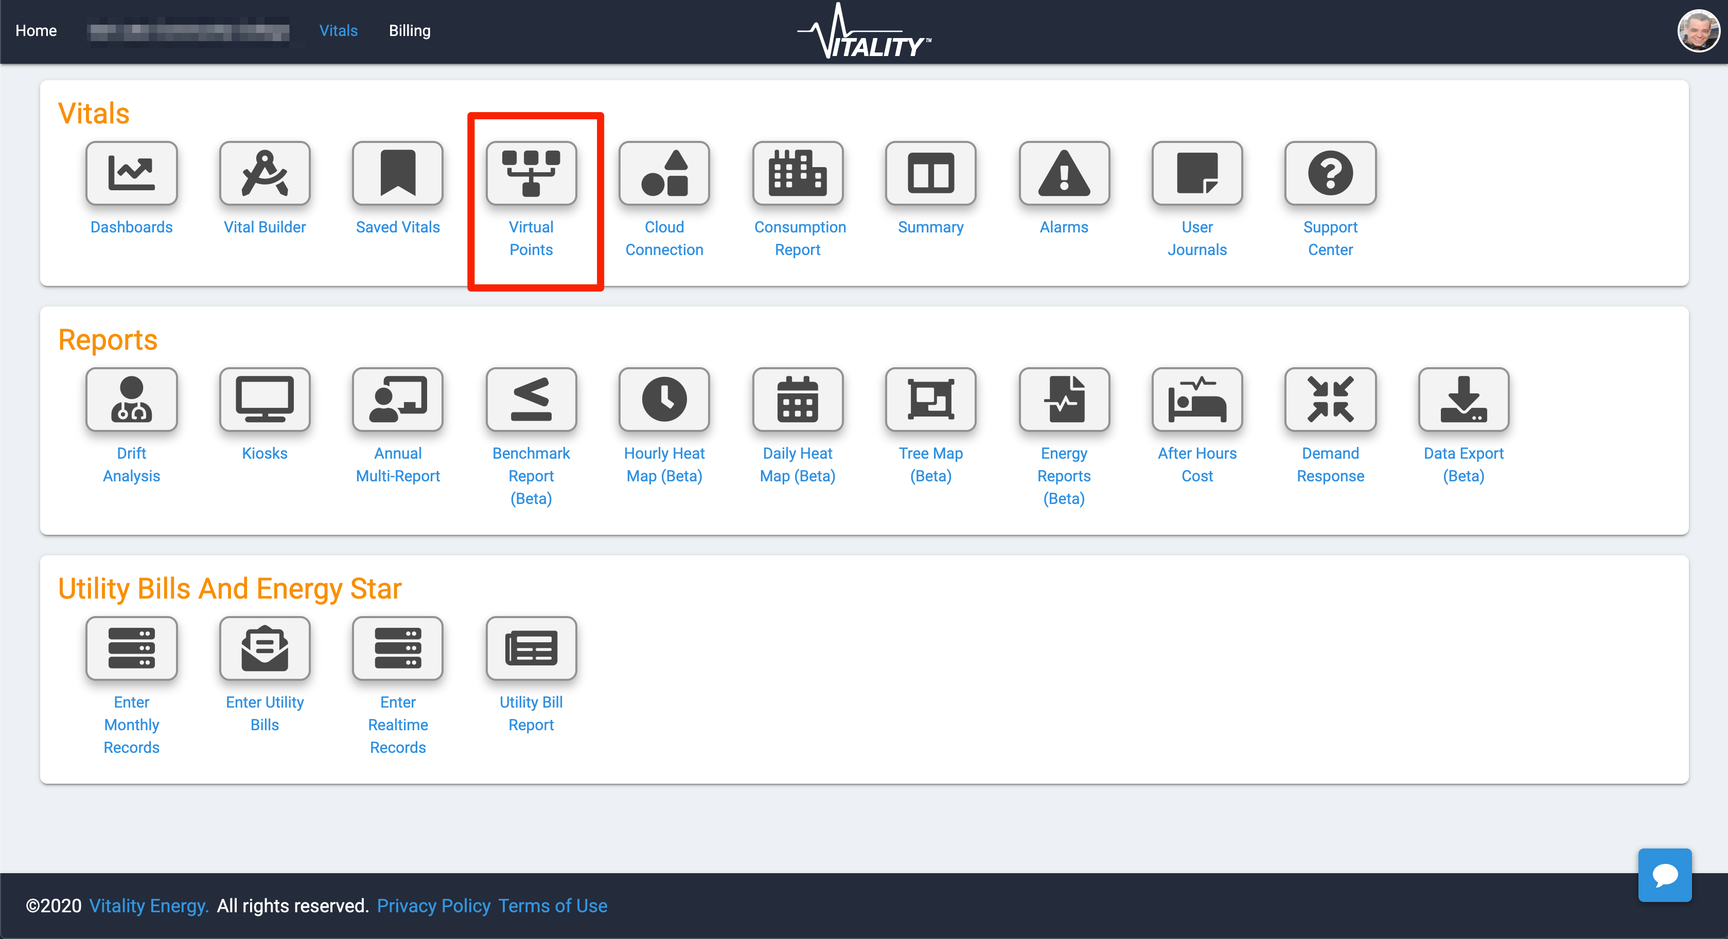Open Enter Utility Bills
The width and height of the screenshot is (1728, 939).
(263, 648)
